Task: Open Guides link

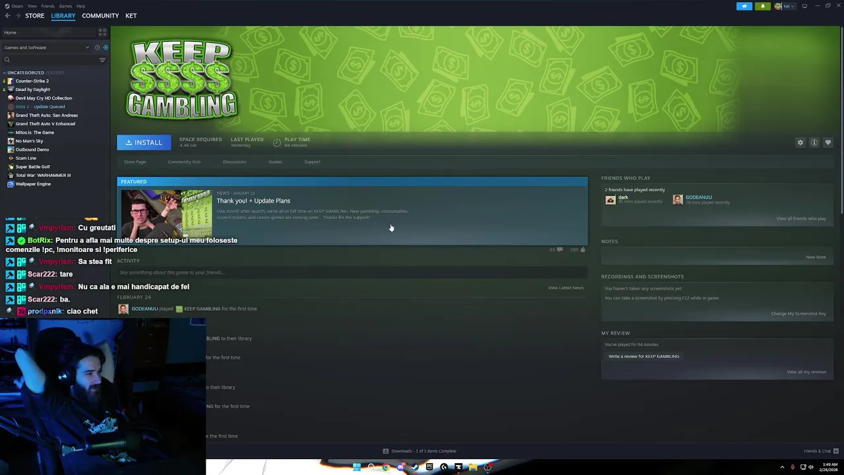Action: click(x=275, y=162)
